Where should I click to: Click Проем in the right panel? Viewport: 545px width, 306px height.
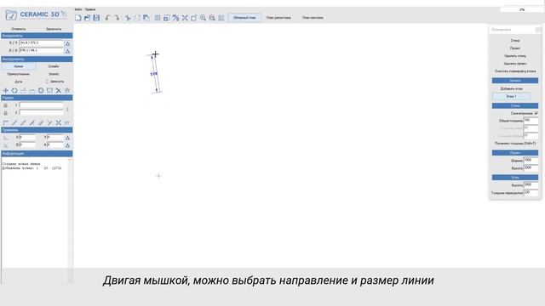515,48
